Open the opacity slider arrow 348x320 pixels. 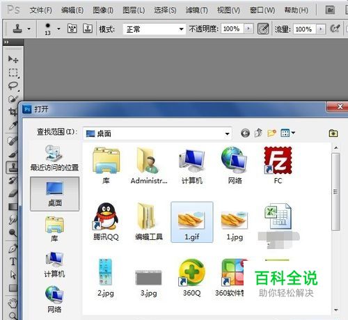pos(248,29)
